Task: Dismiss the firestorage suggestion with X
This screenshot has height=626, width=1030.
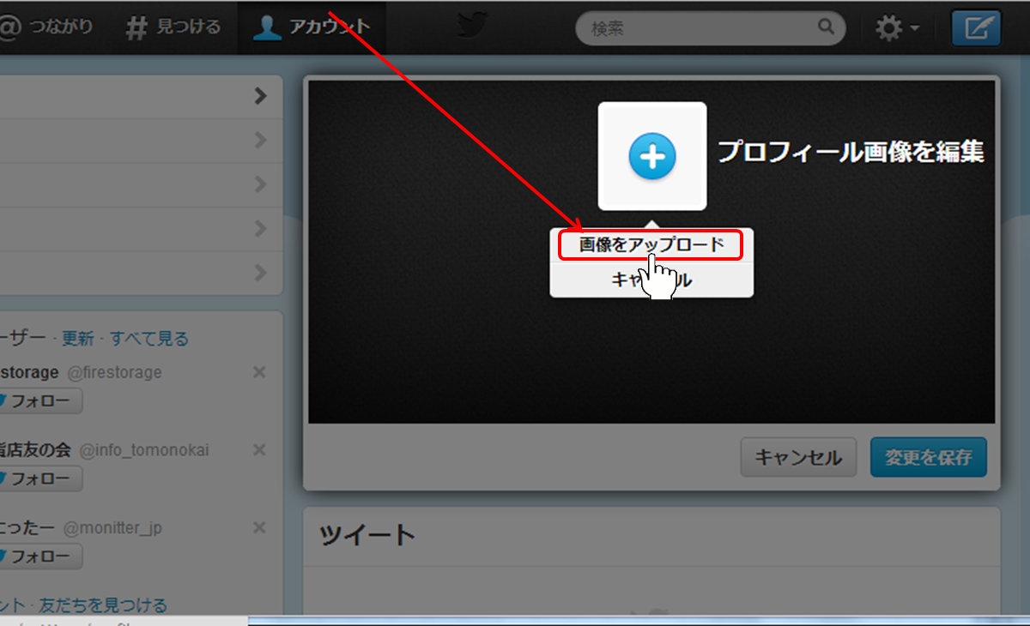Action: coord(260,372)
